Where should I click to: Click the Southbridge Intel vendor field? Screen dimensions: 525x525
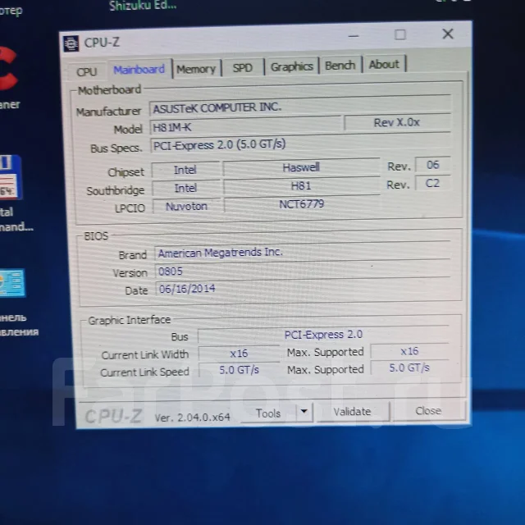tap(186, 188)
